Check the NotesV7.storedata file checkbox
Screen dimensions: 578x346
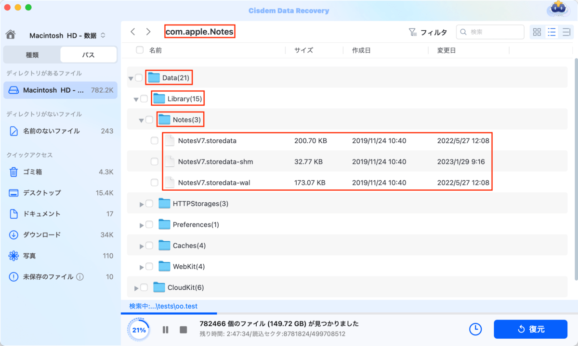[154, 141]
